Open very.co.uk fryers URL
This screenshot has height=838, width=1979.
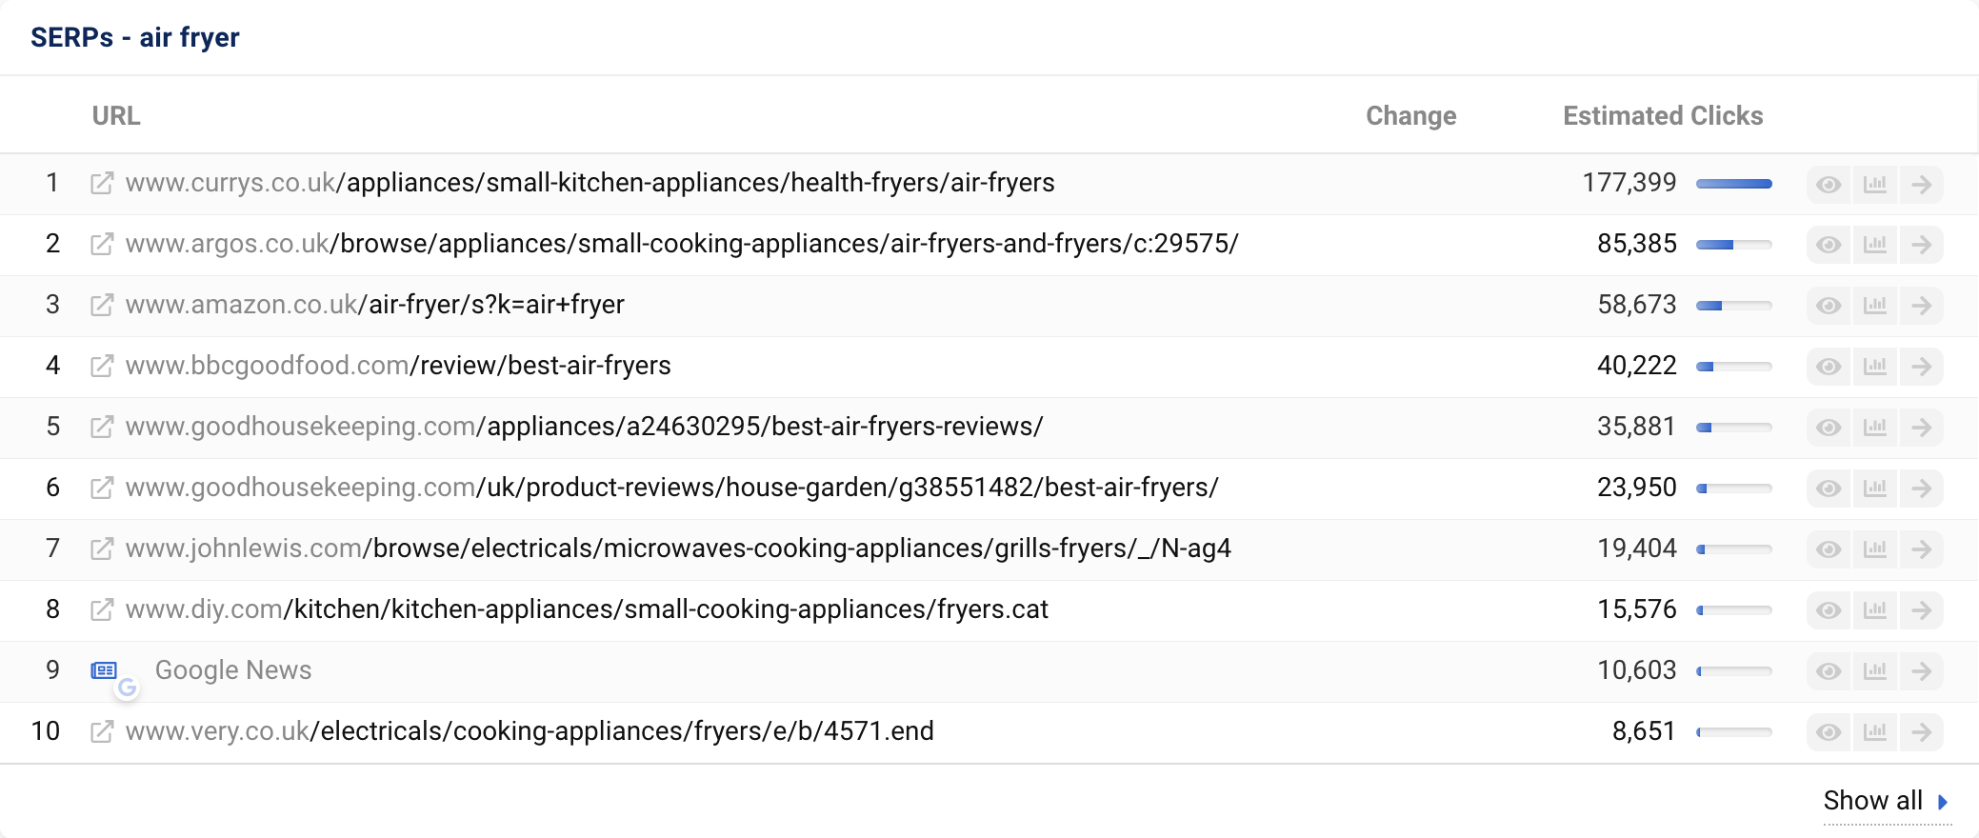click(x=530, y=731)
